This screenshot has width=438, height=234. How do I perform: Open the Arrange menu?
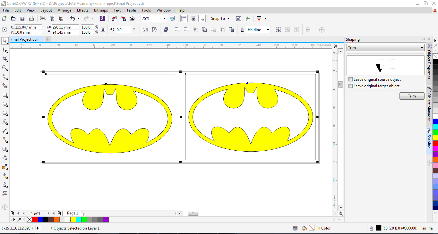point(64,10)
